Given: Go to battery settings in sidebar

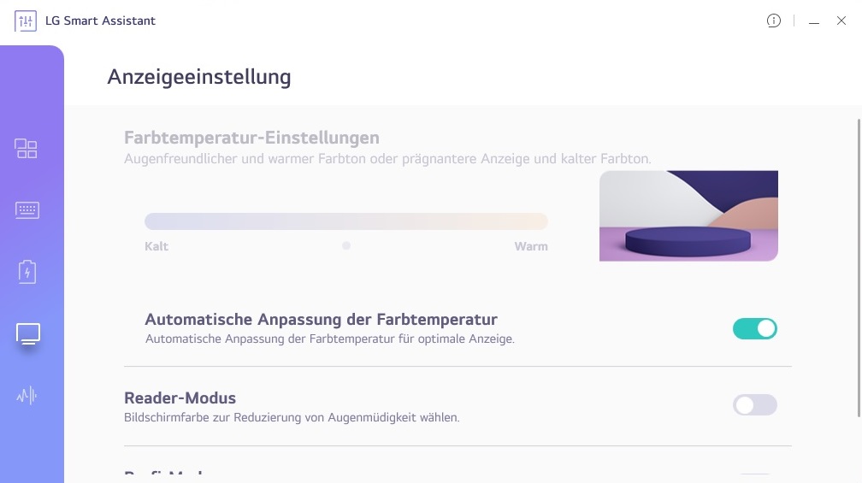Looking at the screenshot, I should (x=27, y=272).
